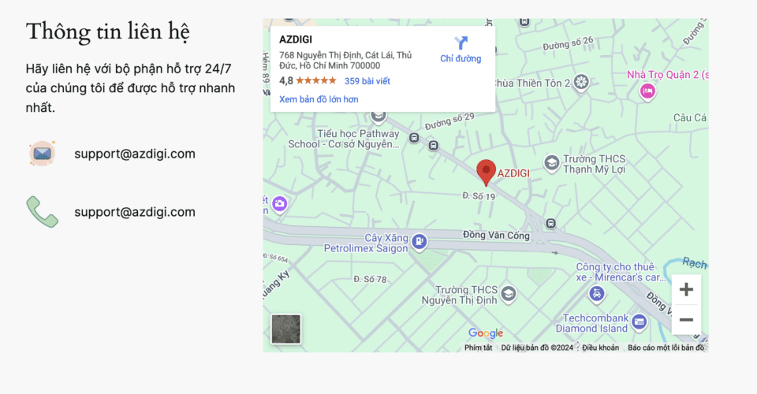This screenshot has width=757, height=394.
Task: Click the bus stop icon beside Pathway School label
Action: [x=414, y=138]
